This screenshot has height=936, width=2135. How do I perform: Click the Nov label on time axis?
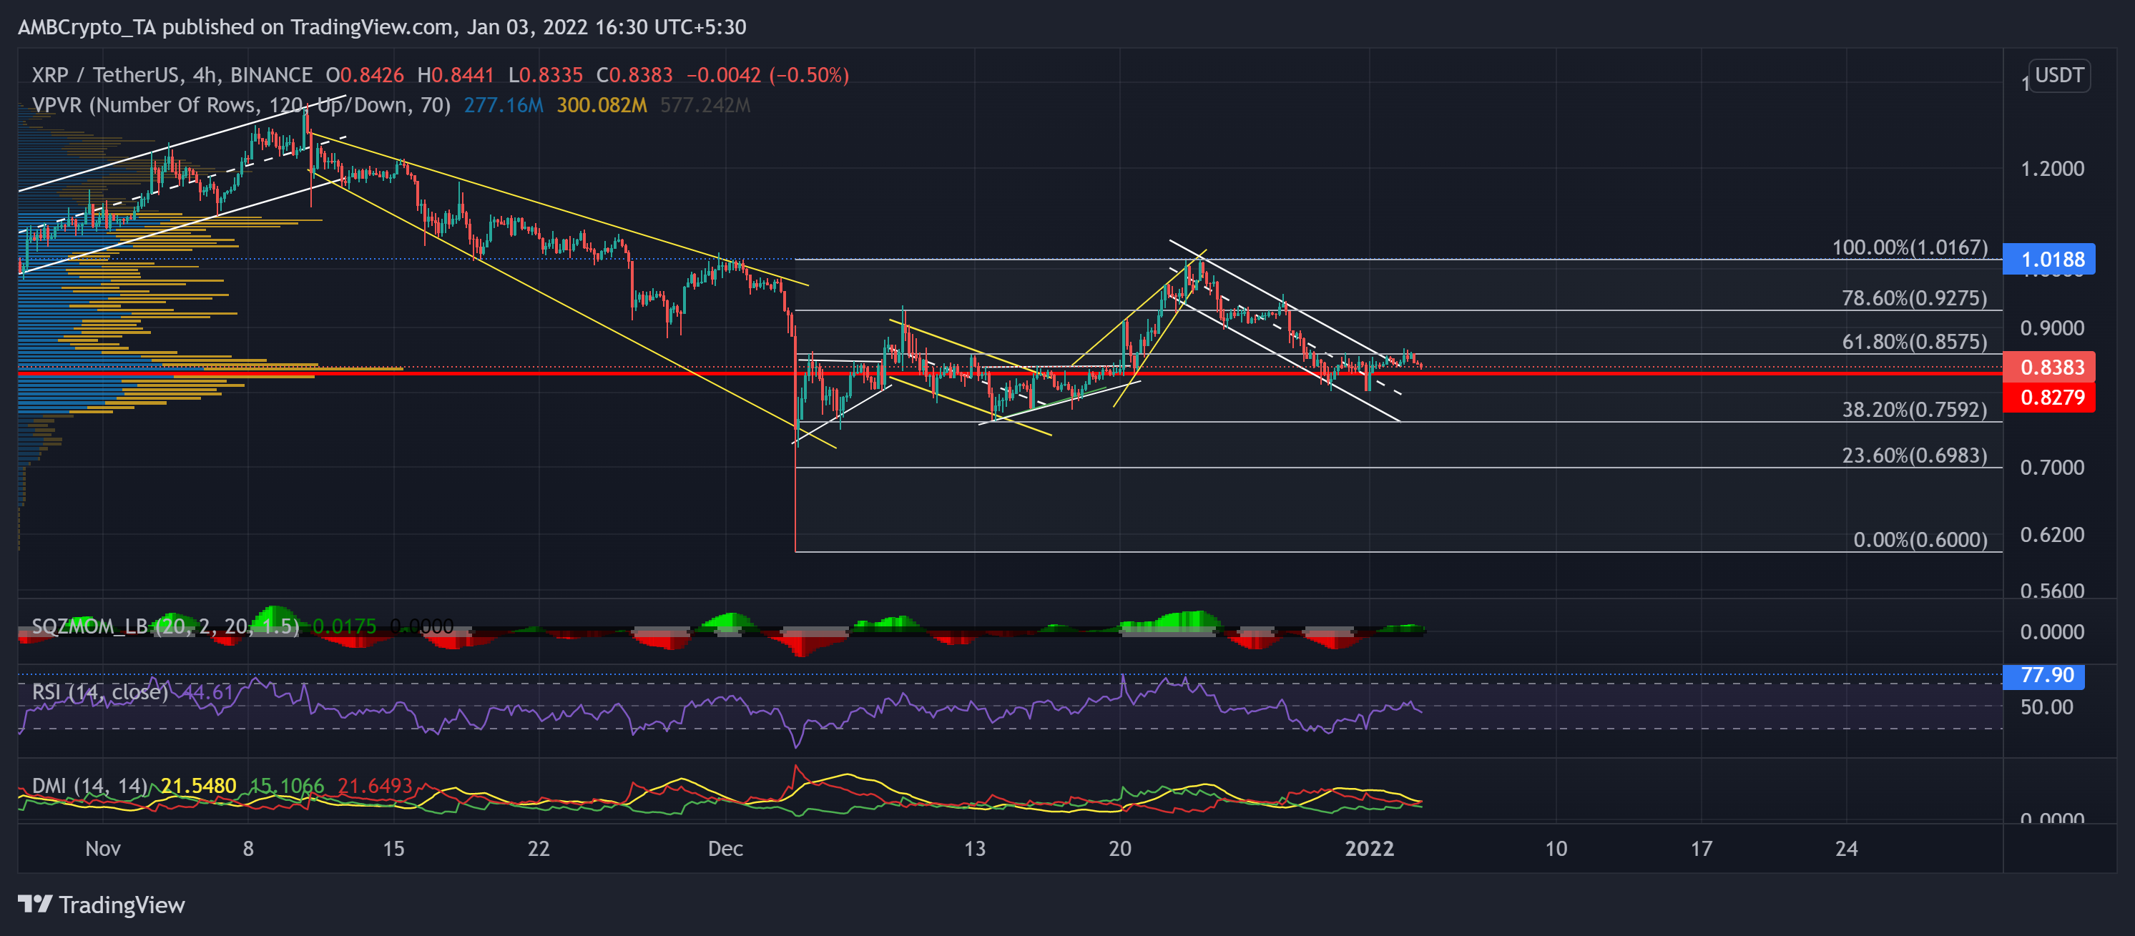(103, 848)
